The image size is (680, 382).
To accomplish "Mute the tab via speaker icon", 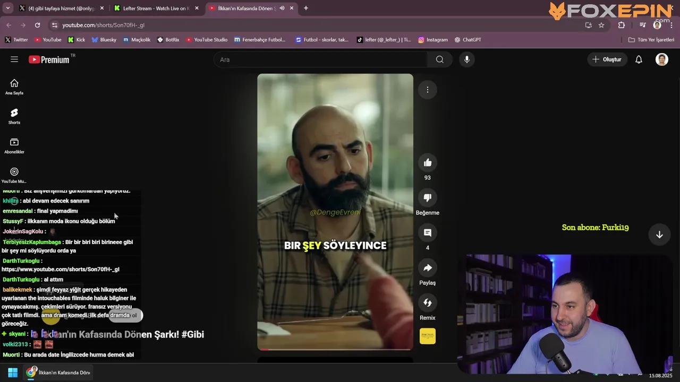I will [x=282, y=8].
